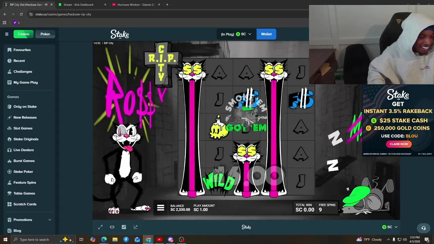Image resolution: width=434 pixels, height=244 pixels.
Task: Click Claim Now on the rakeback ad
Action: [399, 144]
